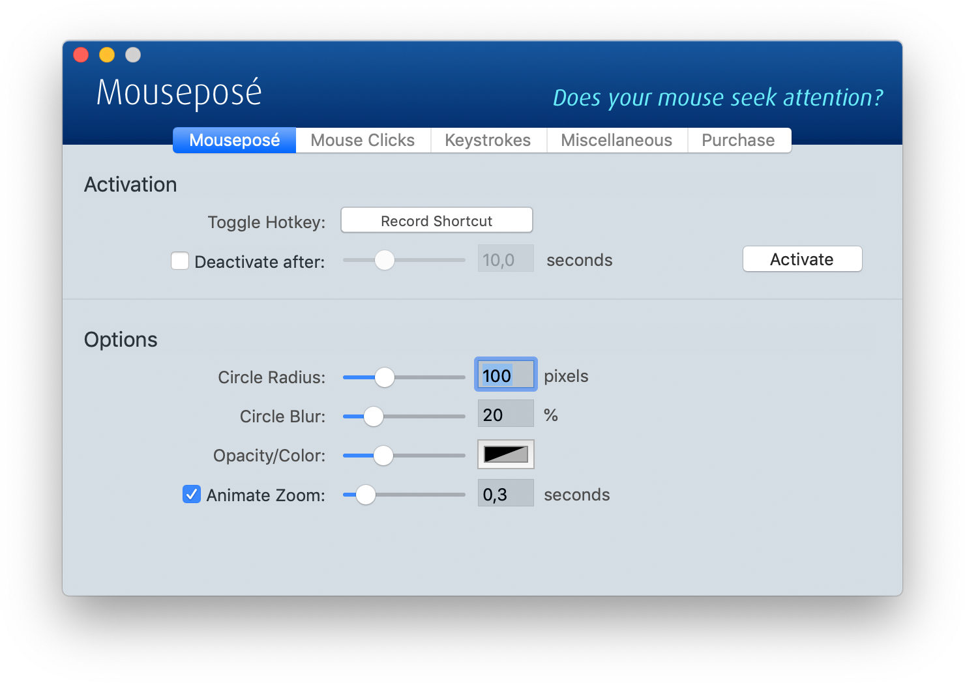This screenshot has height=683, width=965.
Task: Click the Circle Radius slider knob
Action: 385,377
